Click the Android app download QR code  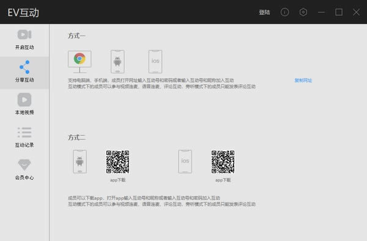pyautogui.click(x=117, y=162)
